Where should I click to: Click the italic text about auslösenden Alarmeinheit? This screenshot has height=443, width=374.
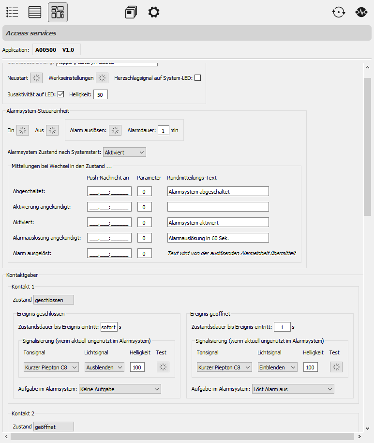tap(232, 253)
